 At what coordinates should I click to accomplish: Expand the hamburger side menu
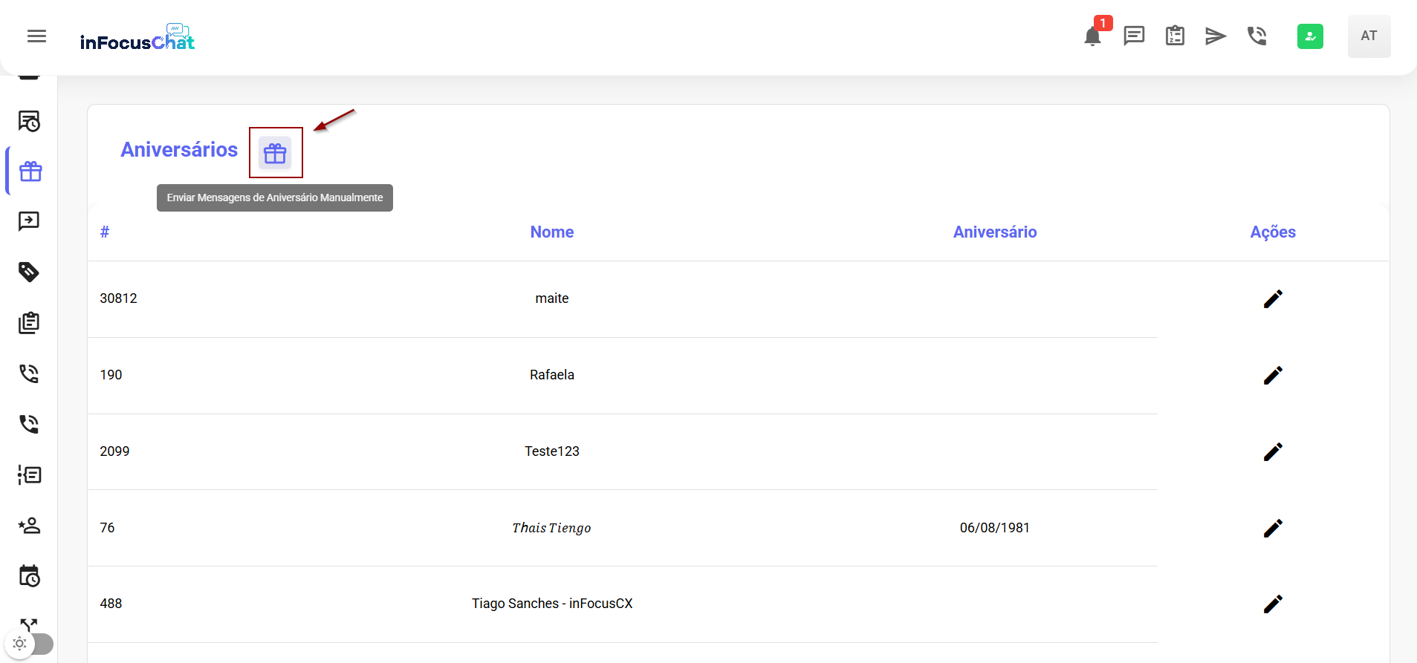click(36, 36)
